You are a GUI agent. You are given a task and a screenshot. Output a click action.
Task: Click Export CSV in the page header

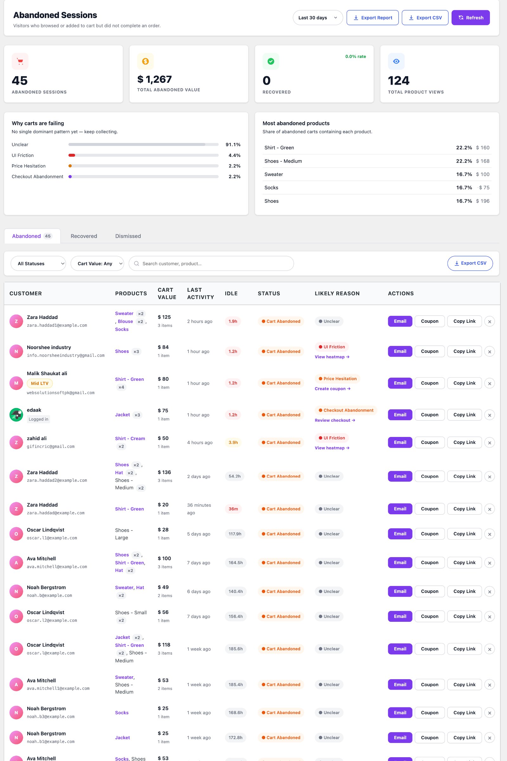point(425,18)
